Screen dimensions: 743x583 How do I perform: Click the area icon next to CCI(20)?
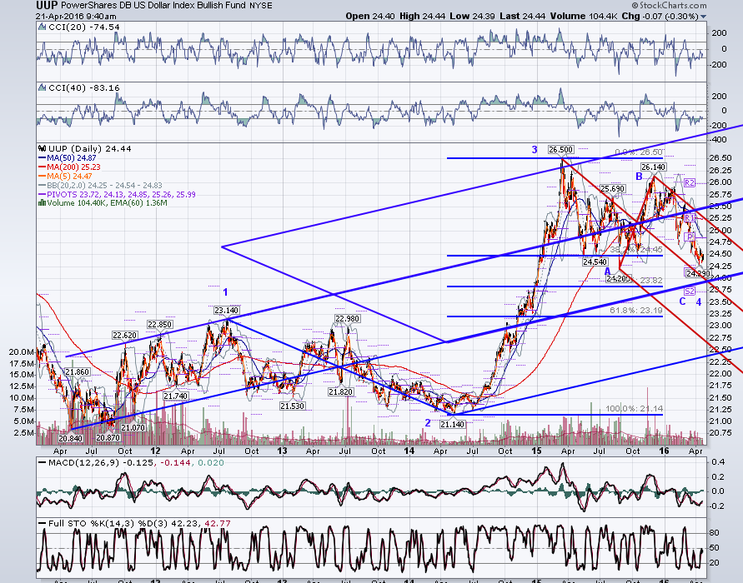click(x=43, y=27)
